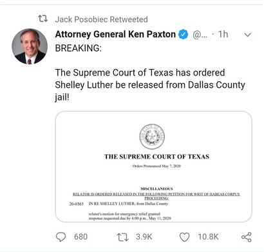Click the small retweet icon beside Jack Posobiec
The width and height of the screenshot is (264, 252).
pyautogui.click(x=43, y=19)
